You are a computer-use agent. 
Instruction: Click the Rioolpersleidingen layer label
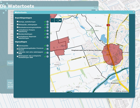click(25, 34)
